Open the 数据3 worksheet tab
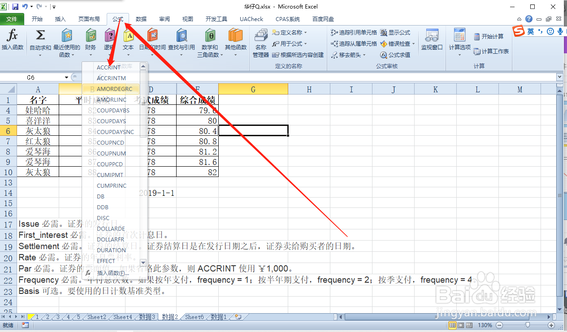Image resolution: width=567 pixels, height=332 pixels. tap(147, 317)
